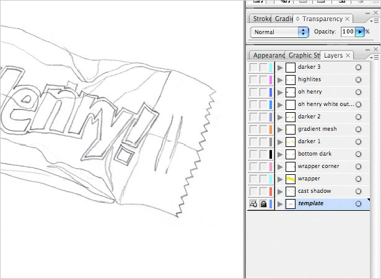Open the blending mode Normal dropdown
The height and width of the screenshot is (279, 381).
point(279,32)
